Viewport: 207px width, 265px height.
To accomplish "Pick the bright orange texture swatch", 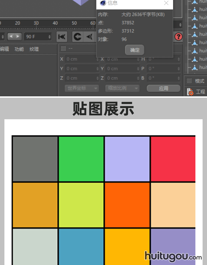I will click(127, 205).
